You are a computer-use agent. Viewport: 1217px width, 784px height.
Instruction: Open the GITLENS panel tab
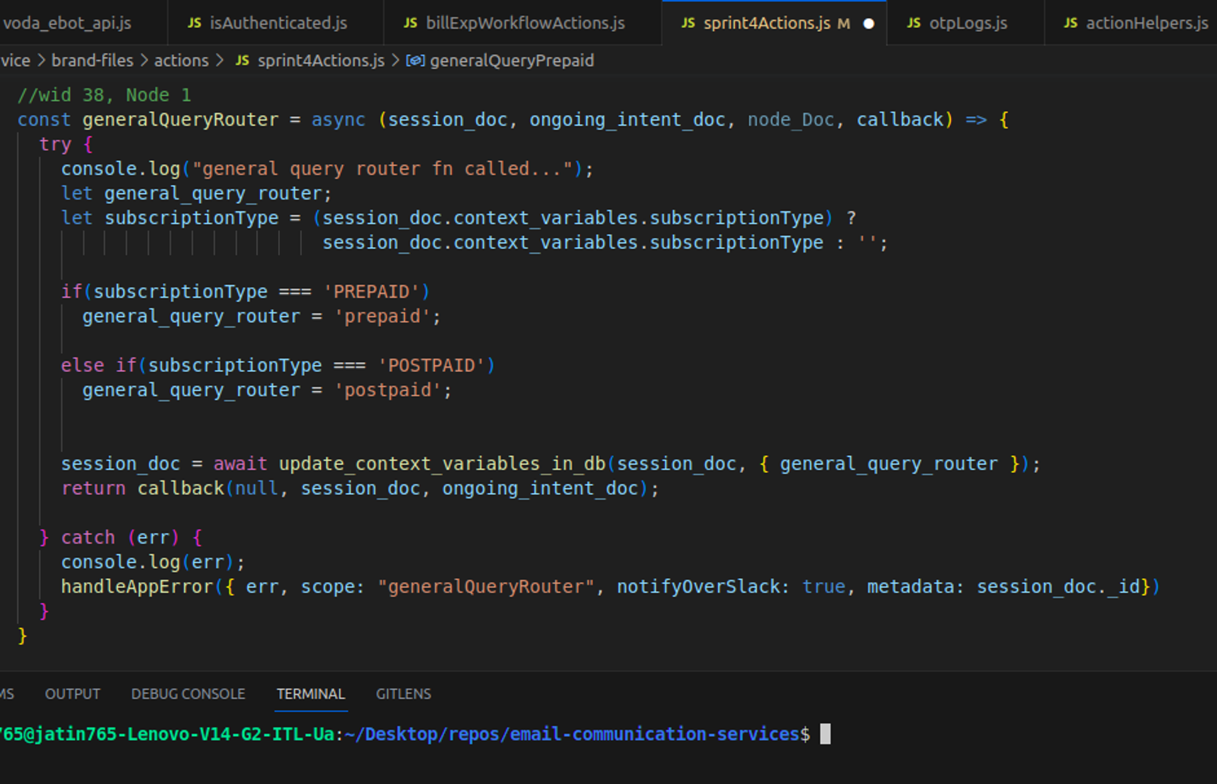[x=403, y=694]
